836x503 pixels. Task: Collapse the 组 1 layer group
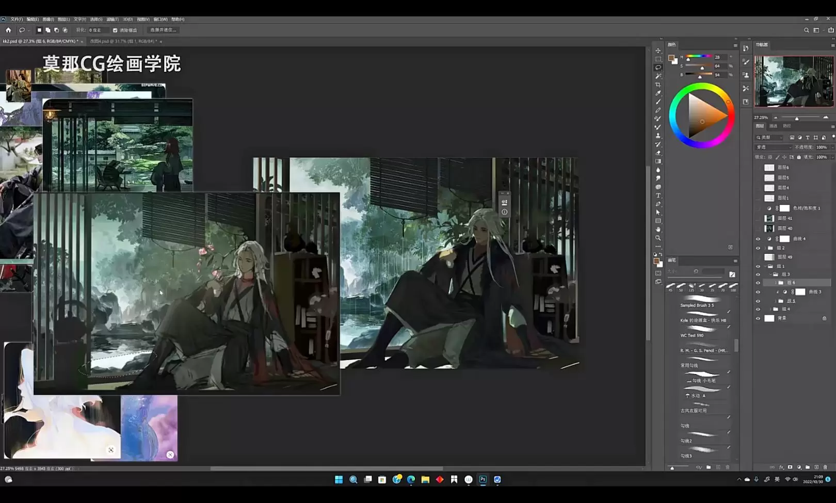pos(765,266)
